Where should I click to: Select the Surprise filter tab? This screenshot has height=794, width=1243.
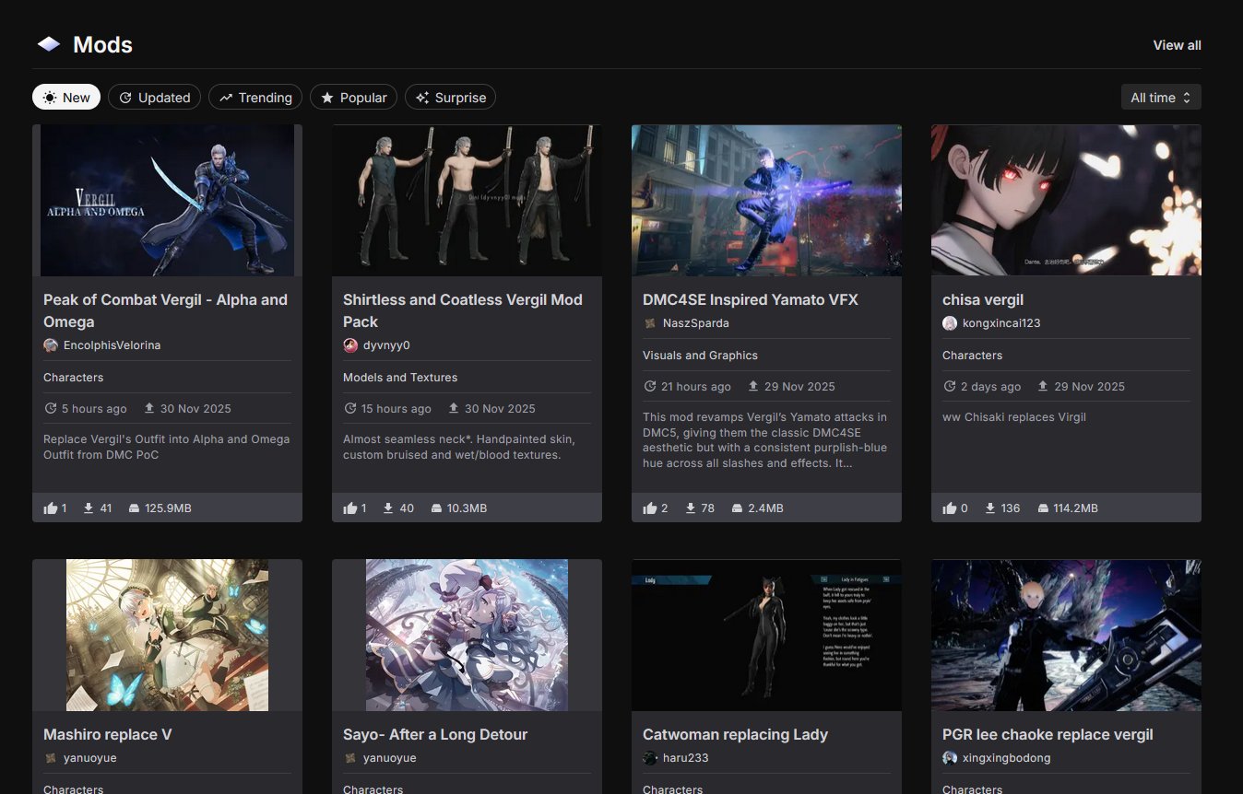coord(450,97)
